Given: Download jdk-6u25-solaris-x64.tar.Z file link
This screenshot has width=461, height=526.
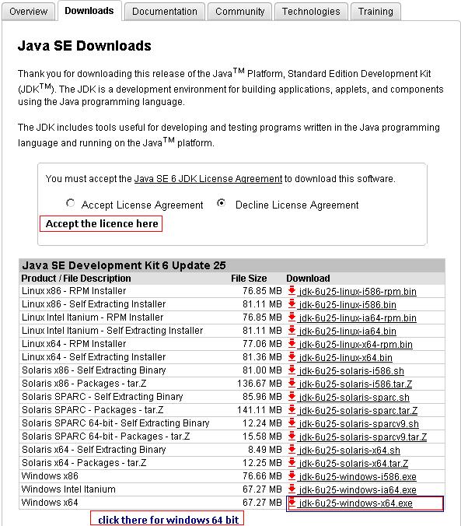Looking at the screenshot, I should 354,464.
